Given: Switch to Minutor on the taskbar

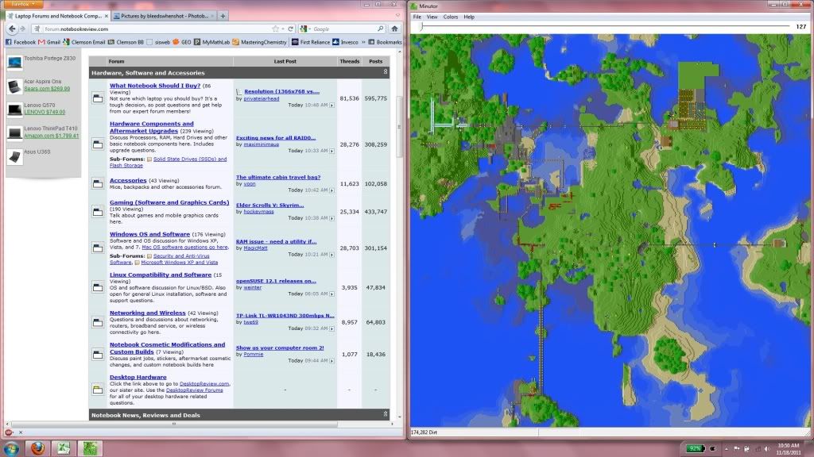Looking at the screenshot, I should (91, 448).
